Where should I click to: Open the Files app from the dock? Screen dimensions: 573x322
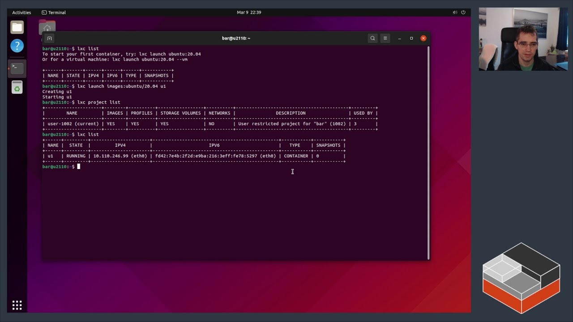coord(17,28)
